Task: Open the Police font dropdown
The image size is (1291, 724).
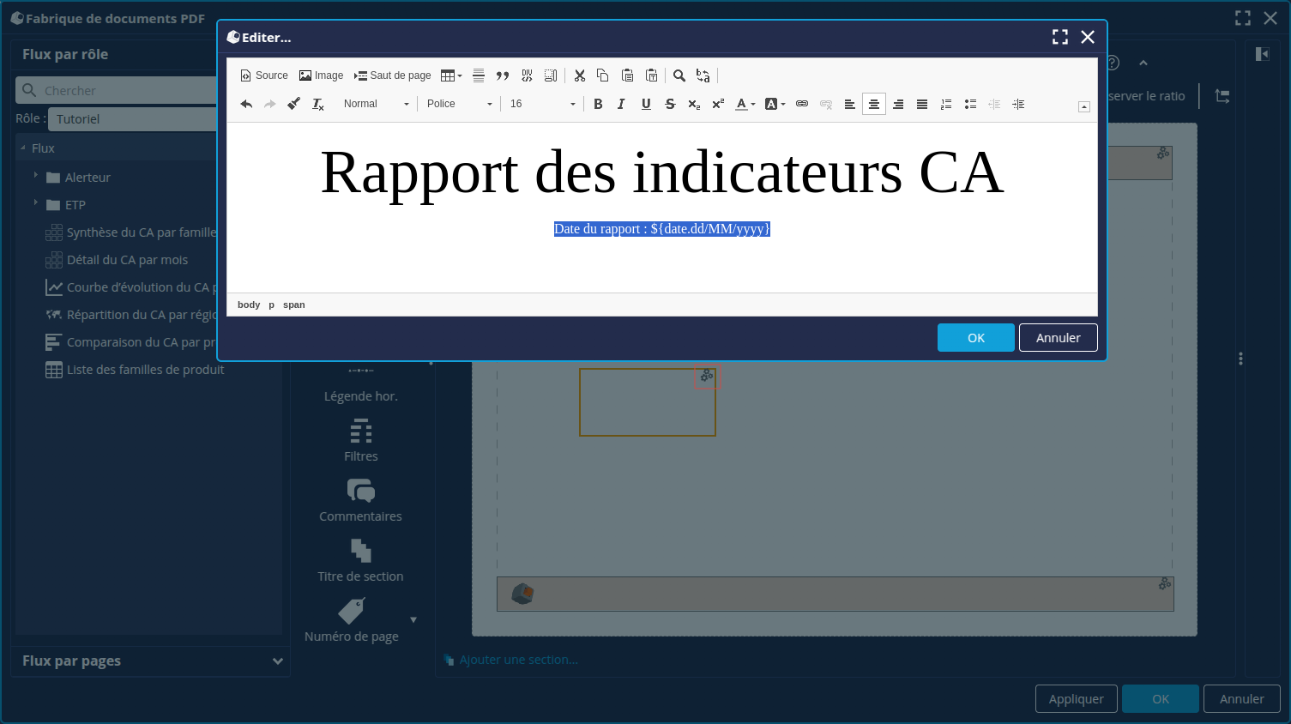Action: [x=459, y=104]
